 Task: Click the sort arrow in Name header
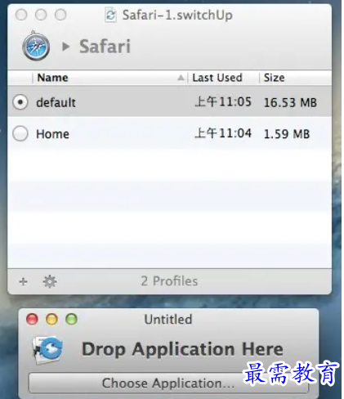coord(181,78)
